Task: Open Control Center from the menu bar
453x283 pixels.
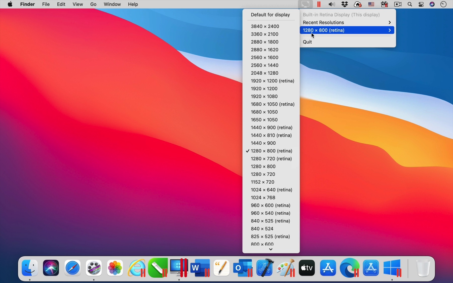Action: (x=421, y=4)
